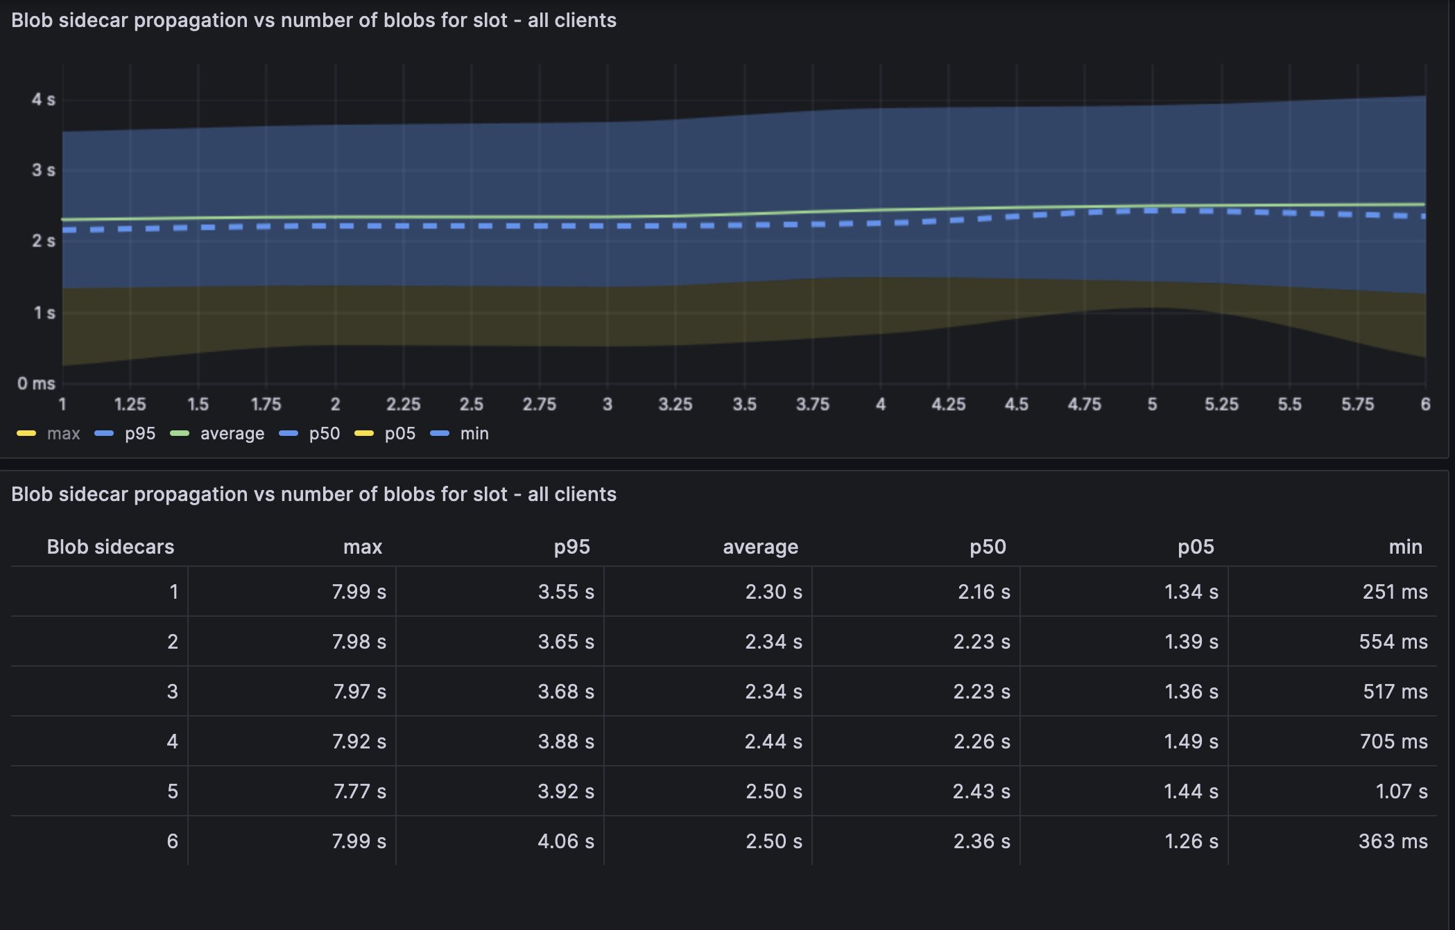Screen dimensions: 1455x930
Task: Sort table by min column header
Action: tap(1405, 547)
